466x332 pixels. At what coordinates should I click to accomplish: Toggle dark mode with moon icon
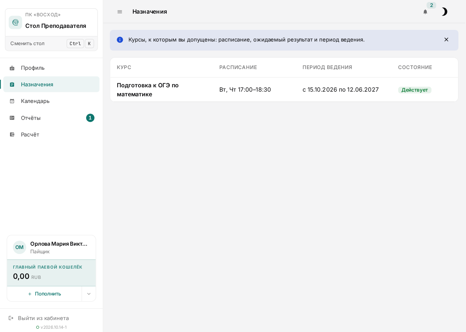click(x=444, y=12)
